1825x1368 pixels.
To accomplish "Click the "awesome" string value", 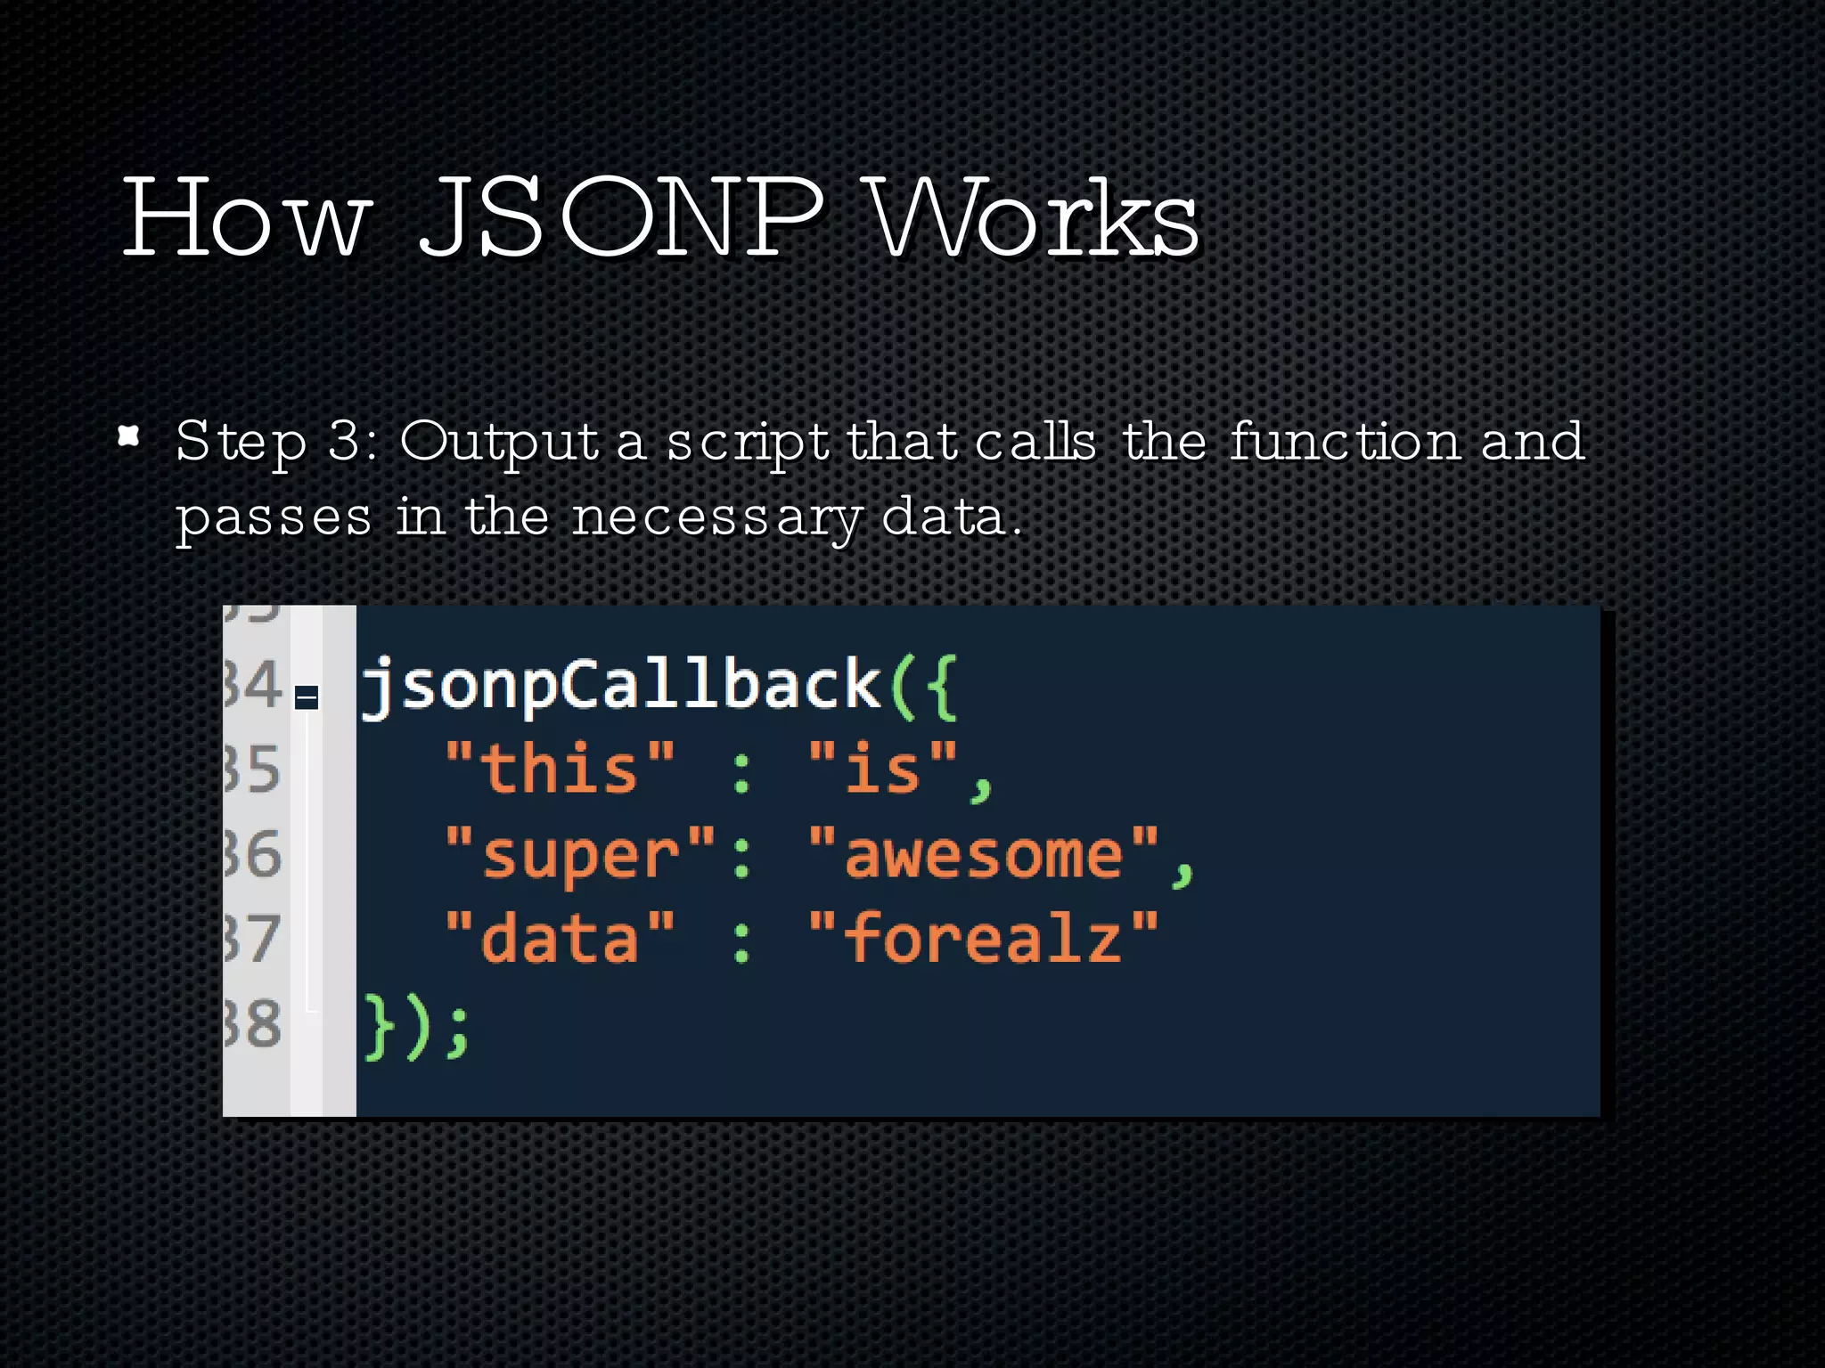I will [x=983, y=852].
